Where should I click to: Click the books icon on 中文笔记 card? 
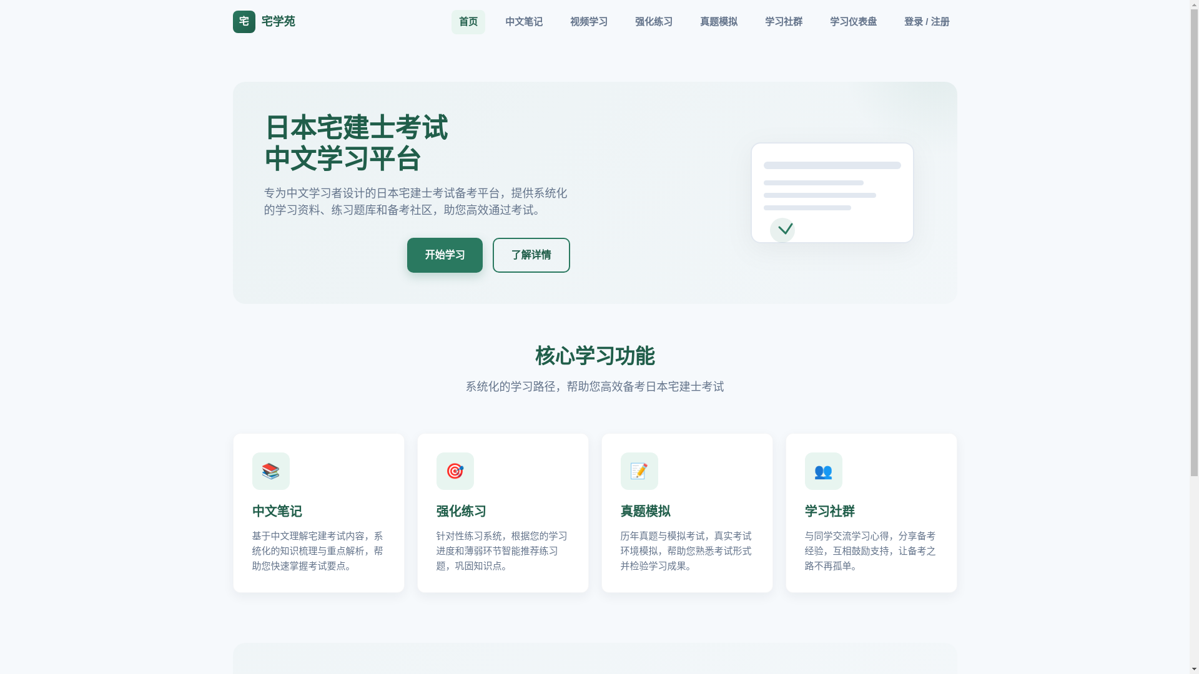[270, 471]
